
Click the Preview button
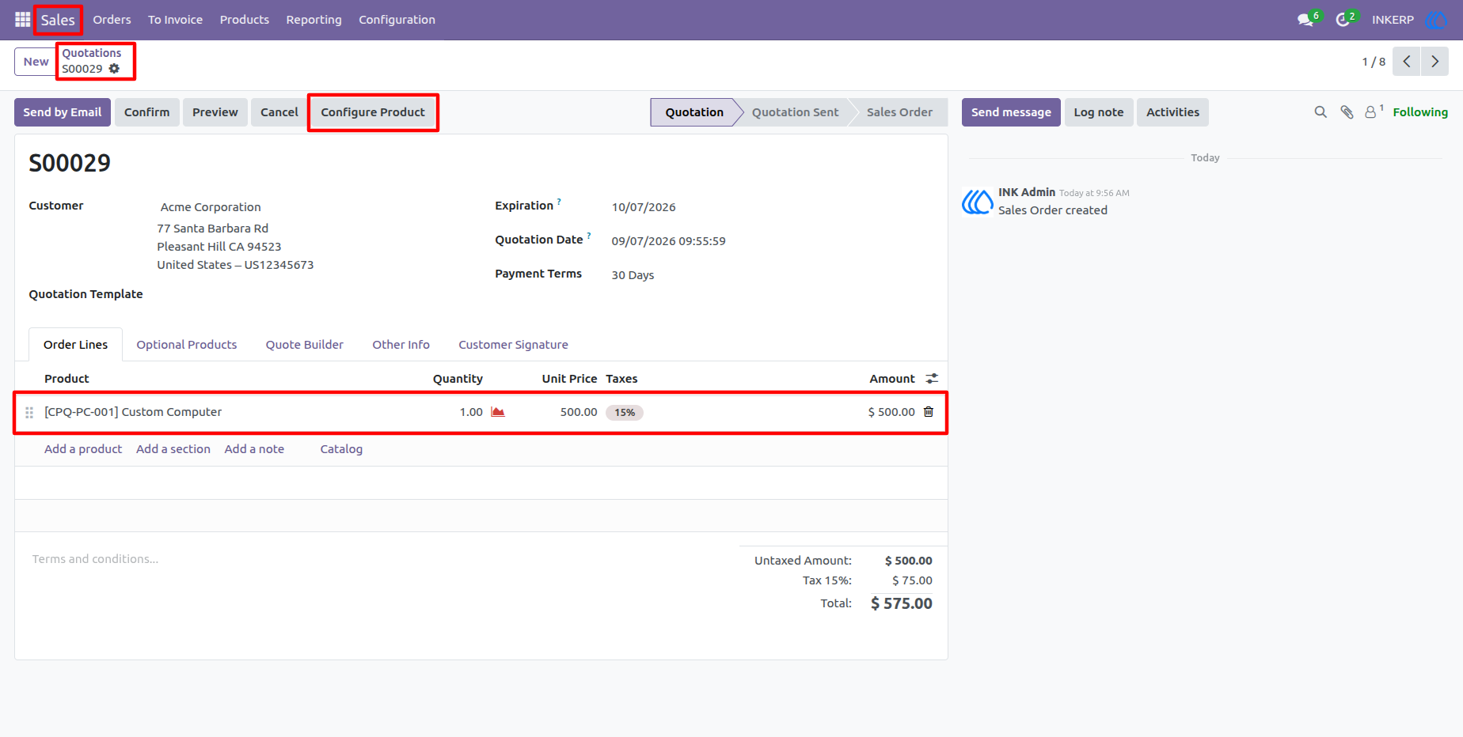[x=215, y=112]
